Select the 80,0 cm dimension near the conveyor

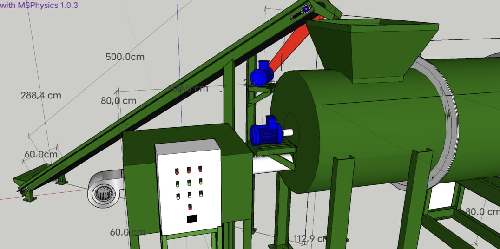(x=118, y=100)
